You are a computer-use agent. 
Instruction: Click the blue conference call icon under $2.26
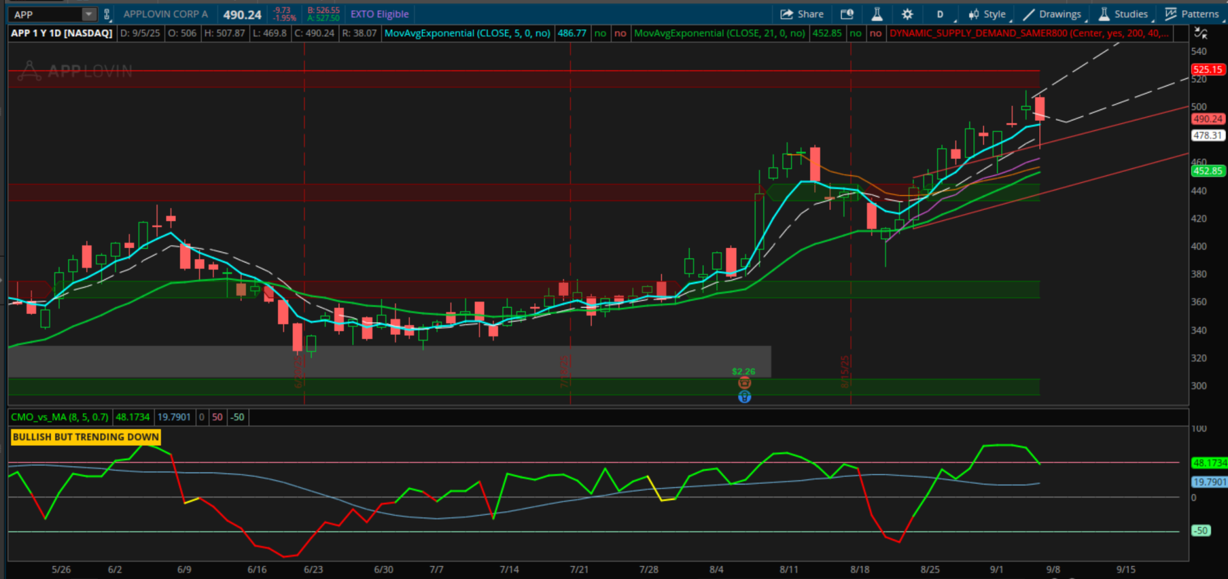[745, 397]
